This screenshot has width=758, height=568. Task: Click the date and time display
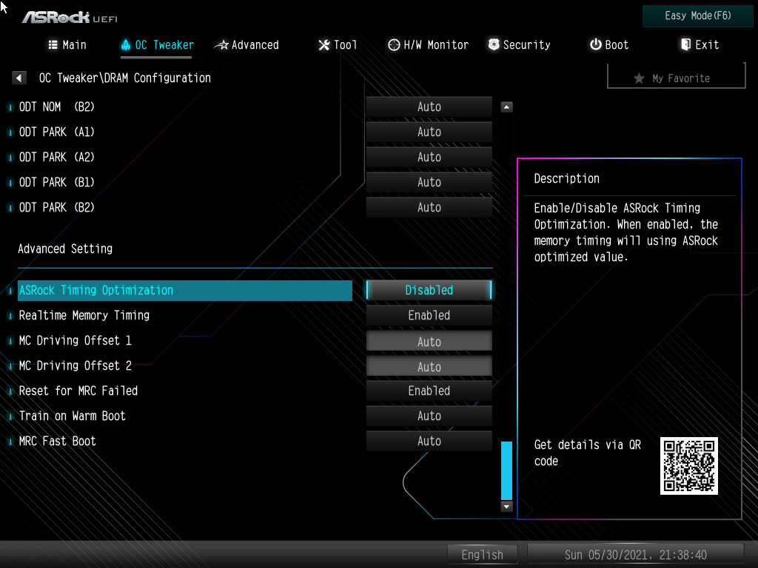(x=635, y=555)
